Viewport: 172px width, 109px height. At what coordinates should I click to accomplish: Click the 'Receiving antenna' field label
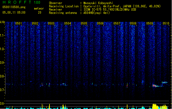(x=63, y=13)
